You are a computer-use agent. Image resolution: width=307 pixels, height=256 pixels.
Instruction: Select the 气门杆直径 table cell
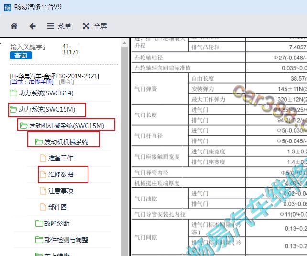160,136
